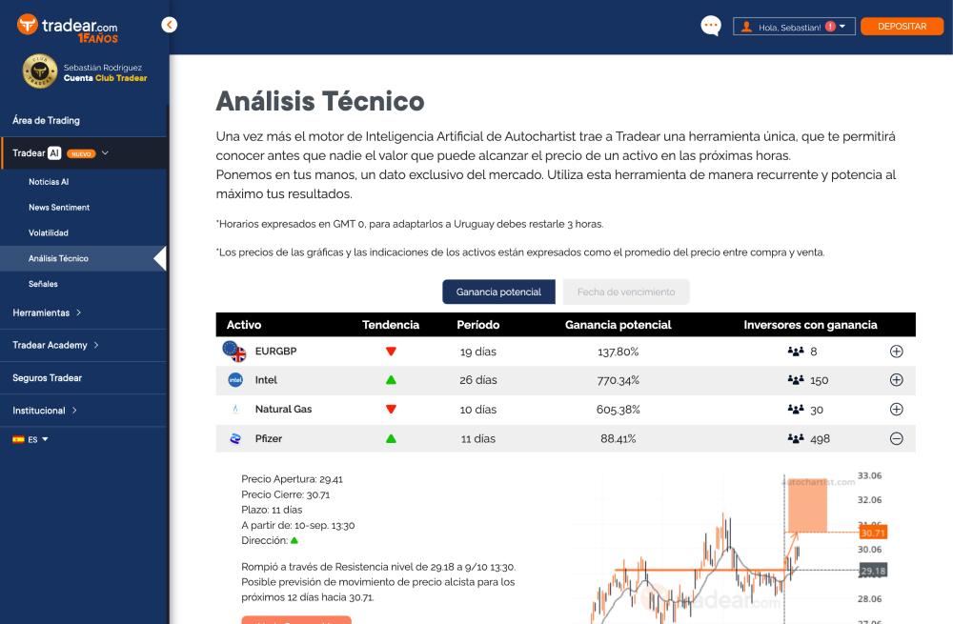Click the Precio Cierre: 30.71 line
953x624 pixels.
[286, 494]
